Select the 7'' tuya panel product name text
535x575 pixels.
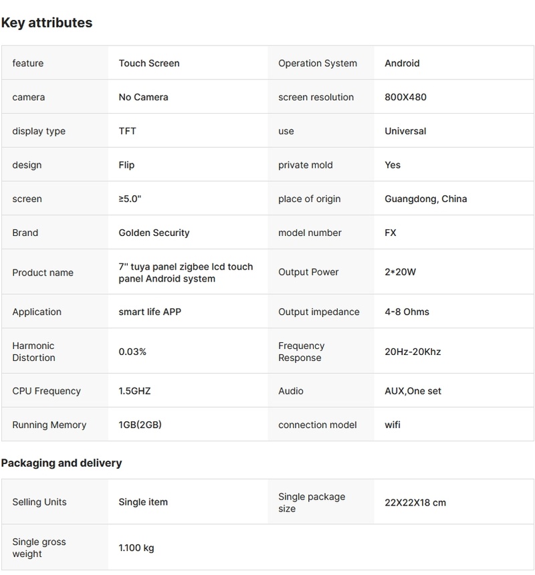point(185,272)
